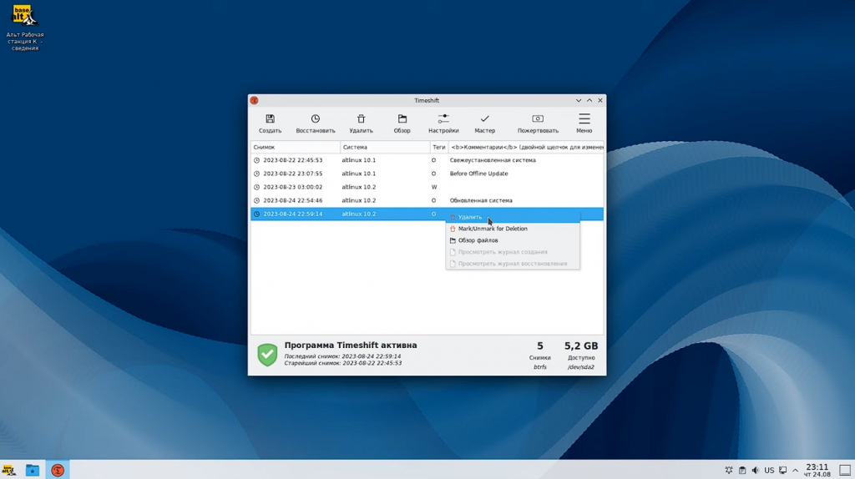Click the '5,2 GB' available space value
Screen dimensions: 855x479
click(581, 346)
